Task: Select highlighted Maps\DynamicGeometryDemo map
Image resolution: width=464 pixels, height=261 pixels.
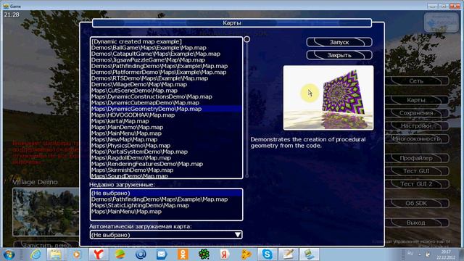Action: (x=166, y=109)
